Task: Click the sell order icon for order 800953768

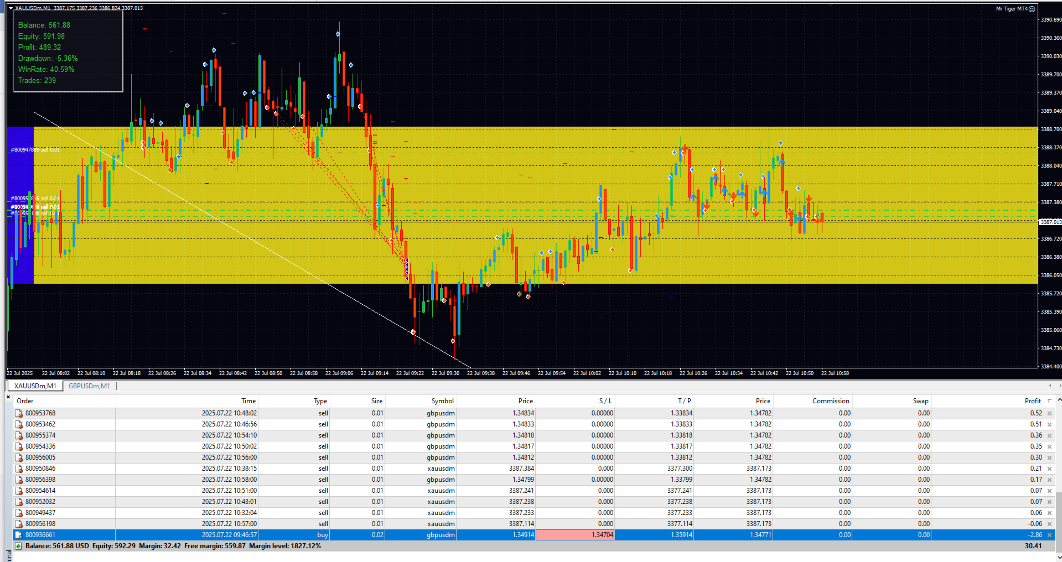Action: (19, 413)
